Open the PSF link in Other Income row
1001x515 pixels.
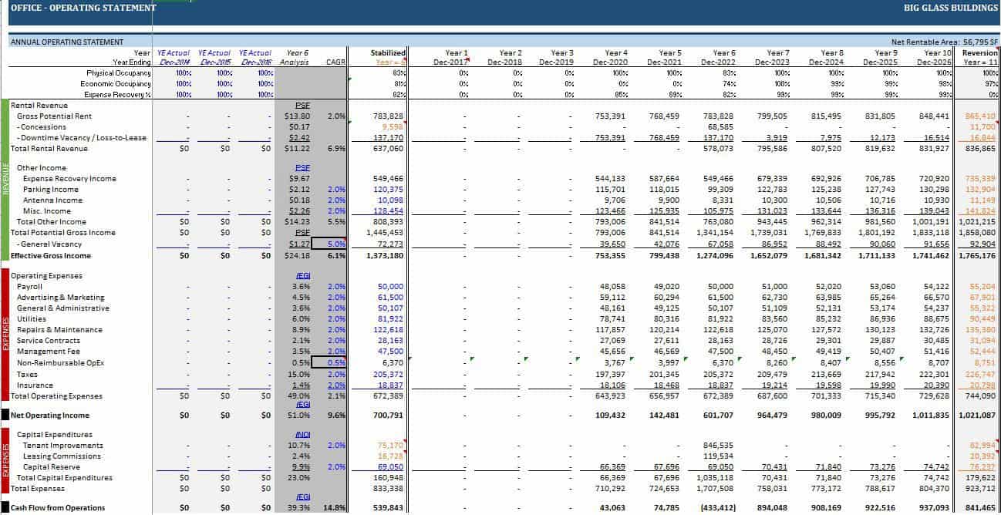[x=302, y=167]
